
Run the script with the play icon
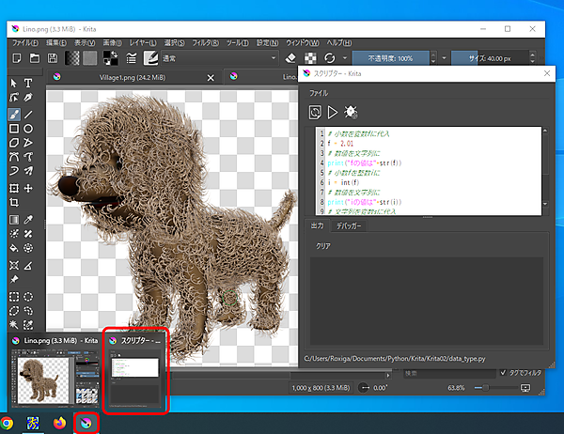[332, 112]
